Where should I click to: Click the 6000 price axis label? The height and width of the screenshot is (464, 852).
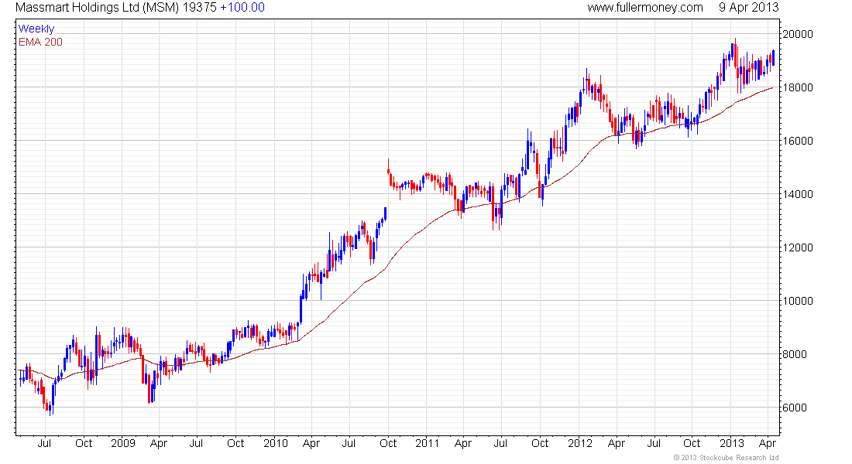[795, 408]
